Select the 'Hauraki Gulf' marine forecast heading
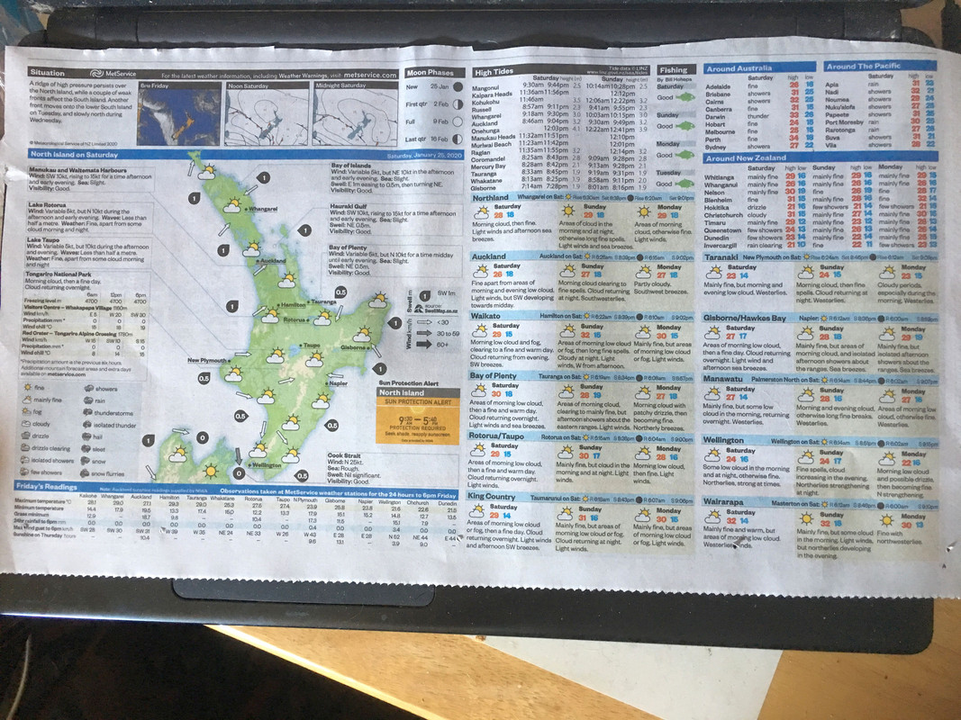 coord(349,207)
